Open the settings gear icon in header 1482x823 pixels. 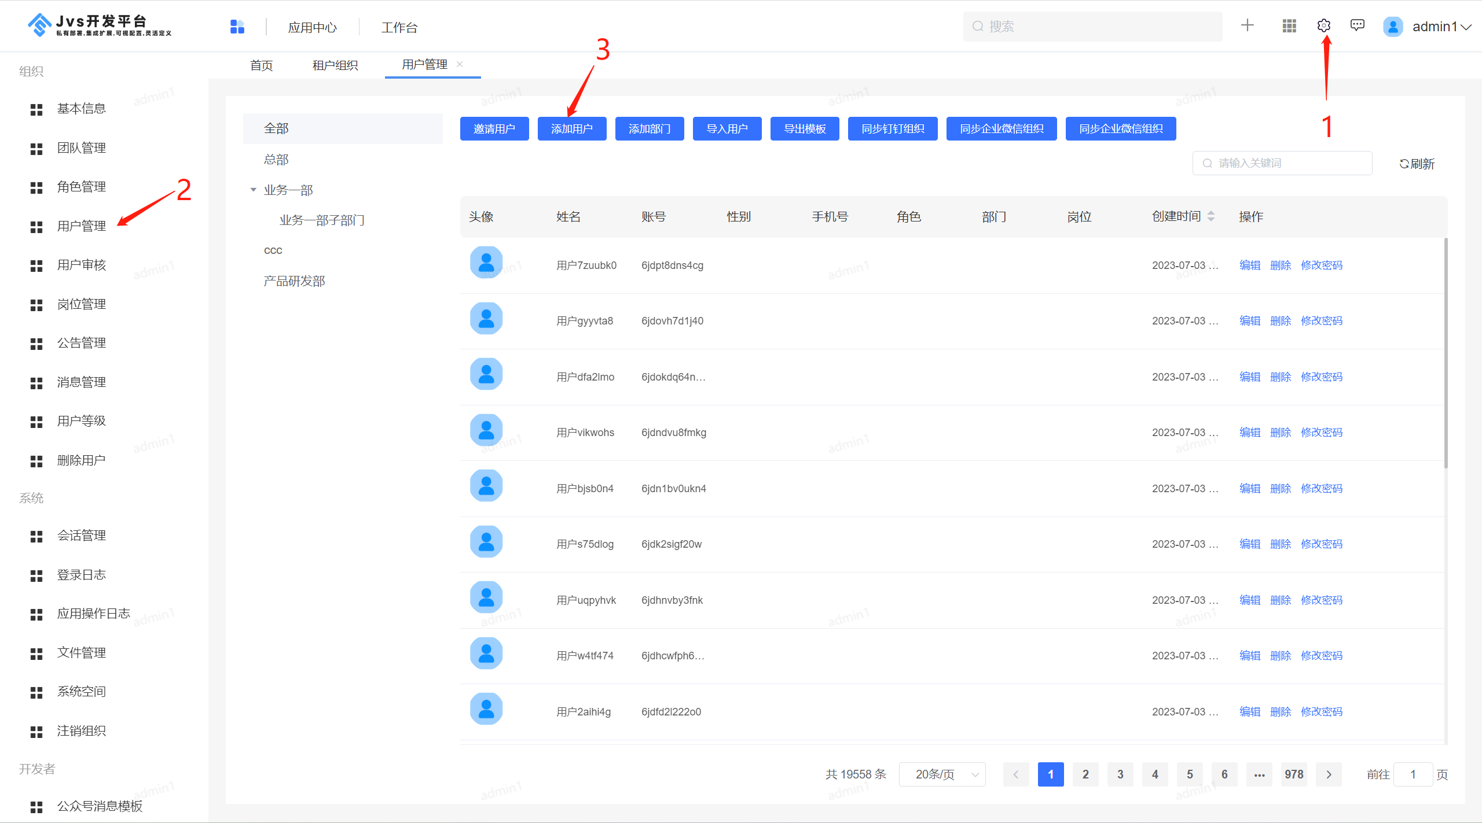(1323, 26)
